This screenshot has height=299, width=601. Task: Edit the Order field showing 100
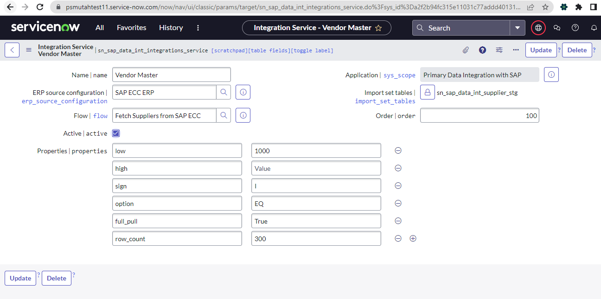pos(480,116)
